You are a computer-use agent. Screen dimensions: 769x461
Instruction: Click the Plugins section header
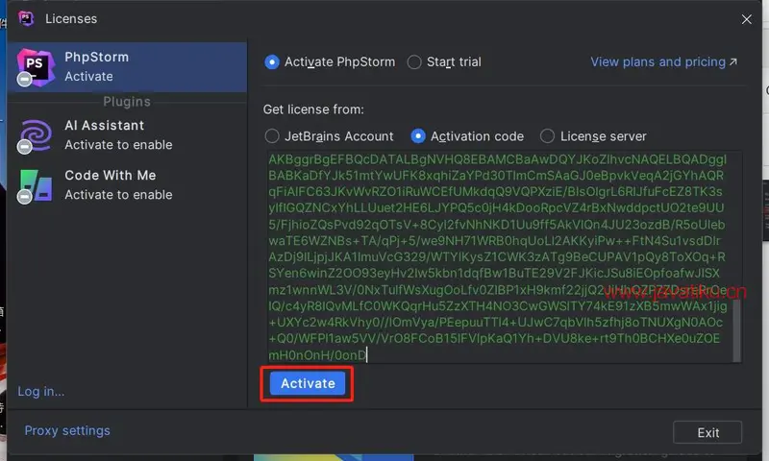point(127,102)
